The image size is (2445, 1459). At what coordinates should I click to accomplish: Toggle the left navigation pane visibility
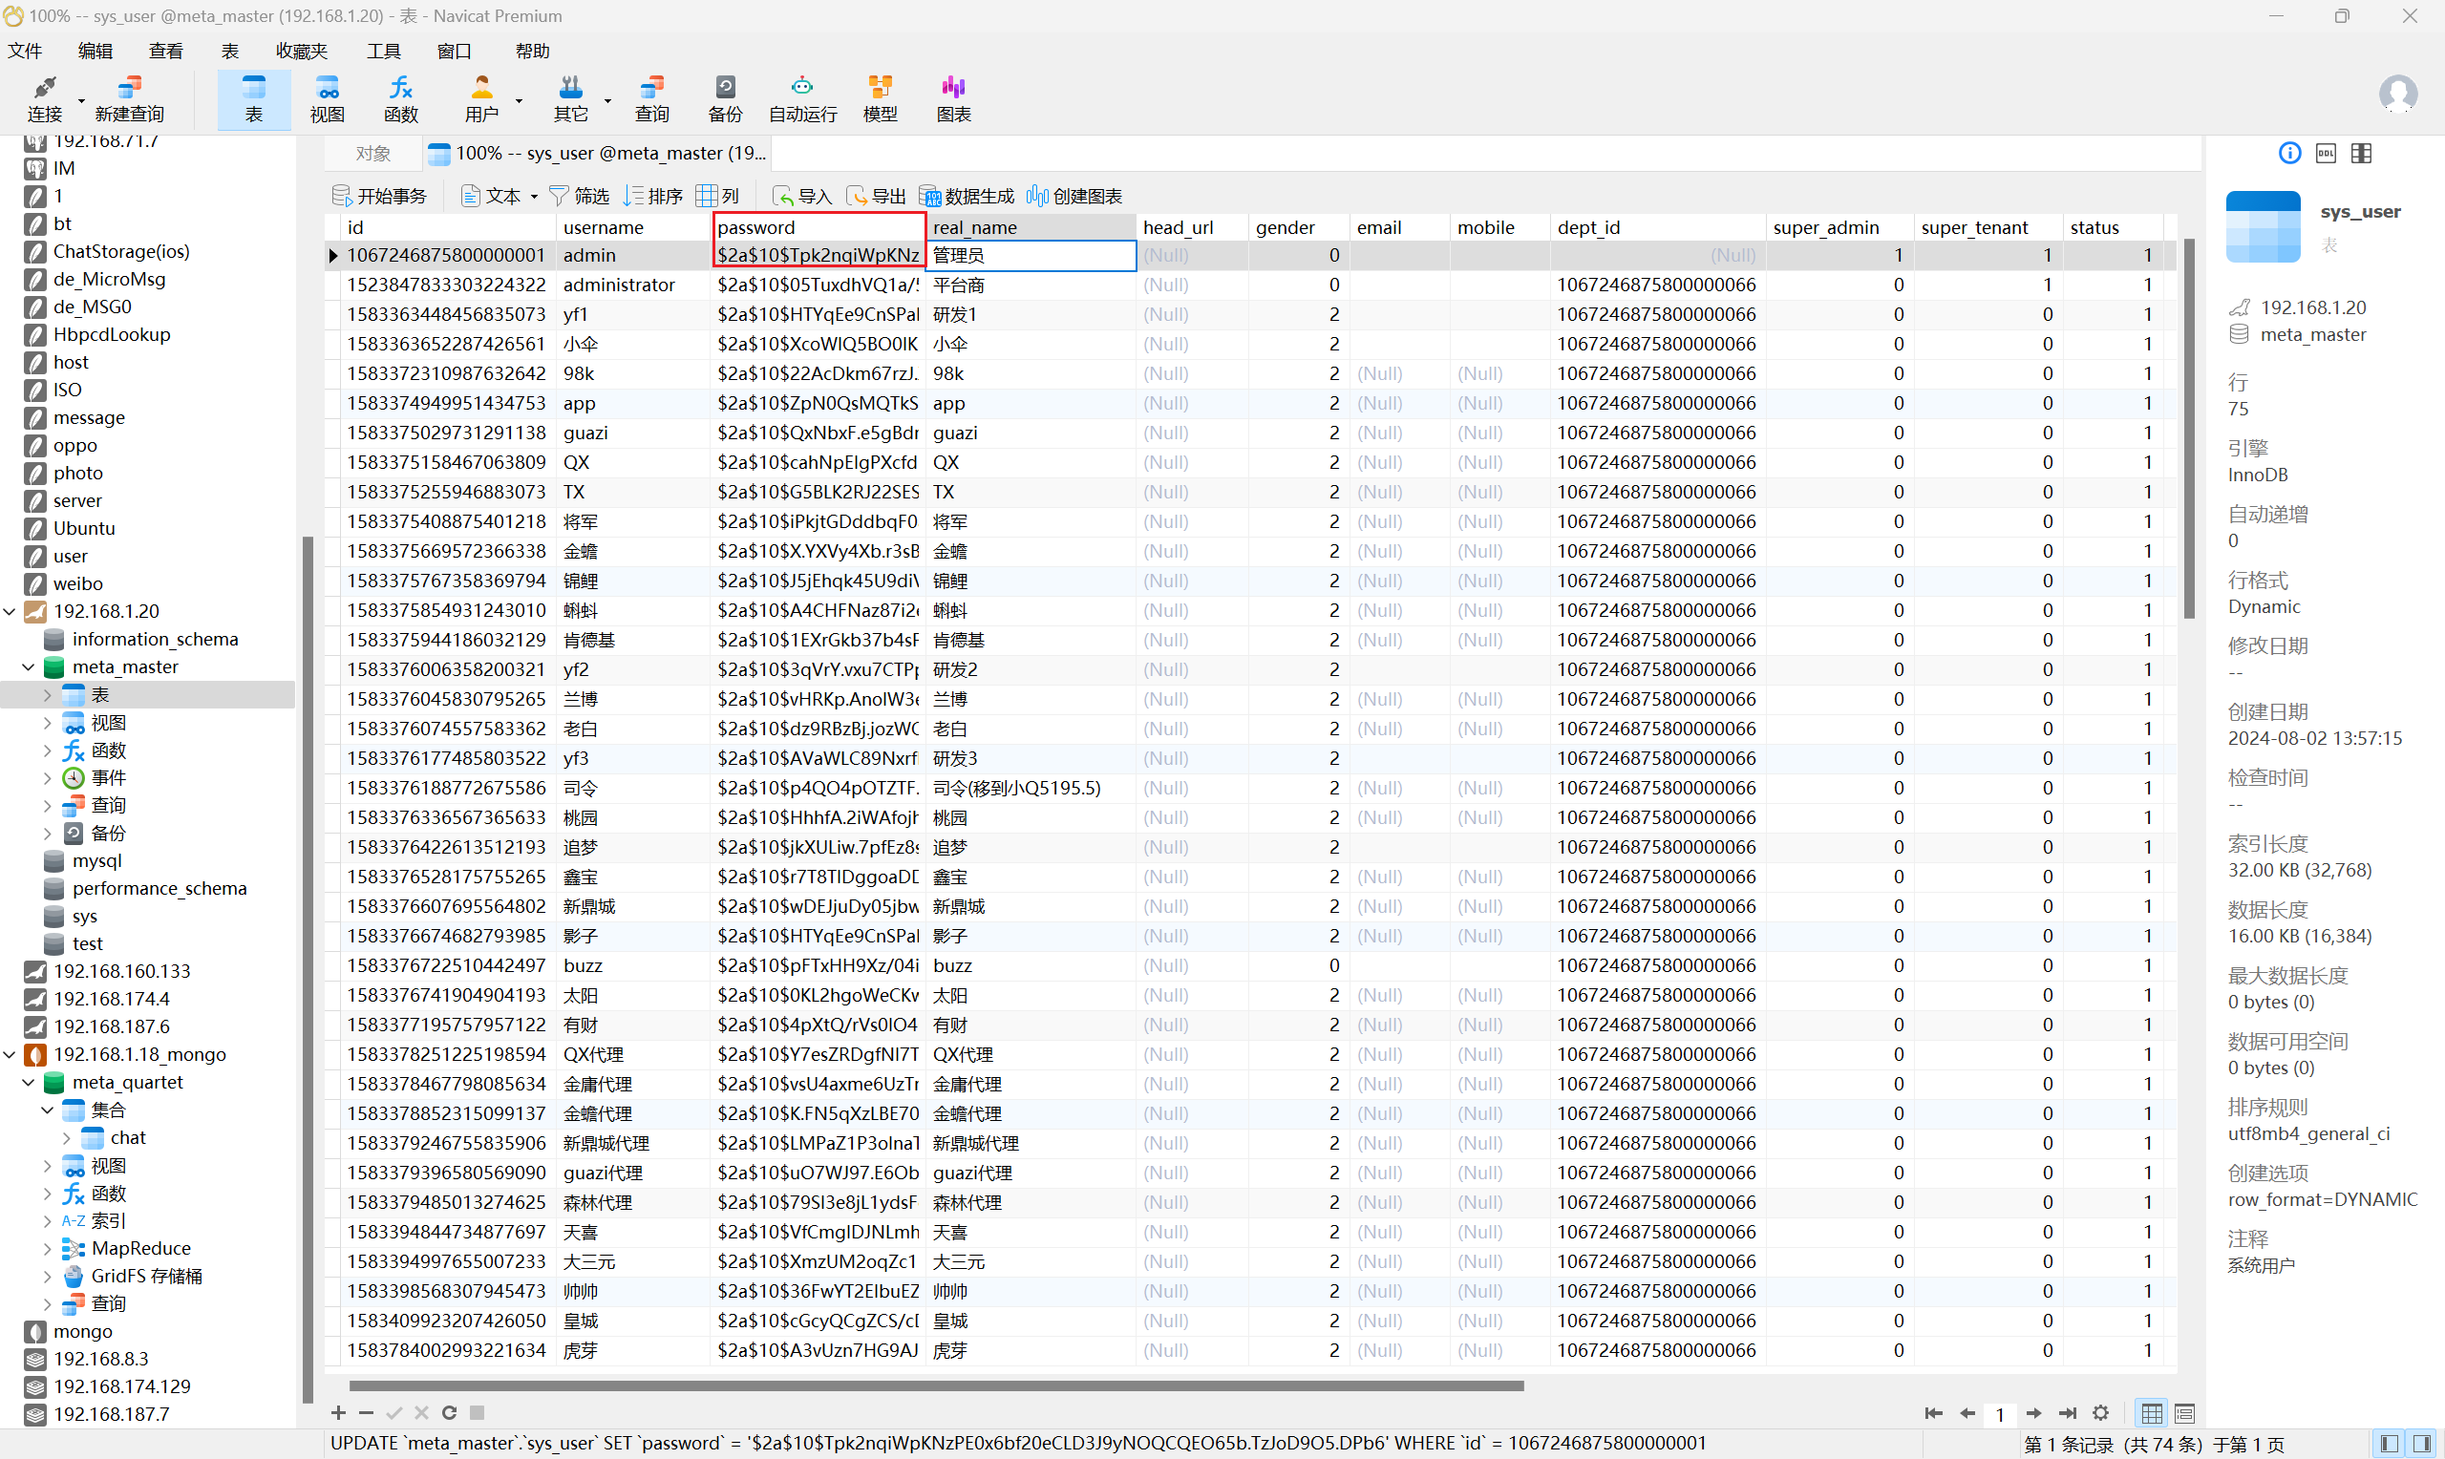2389,1445
